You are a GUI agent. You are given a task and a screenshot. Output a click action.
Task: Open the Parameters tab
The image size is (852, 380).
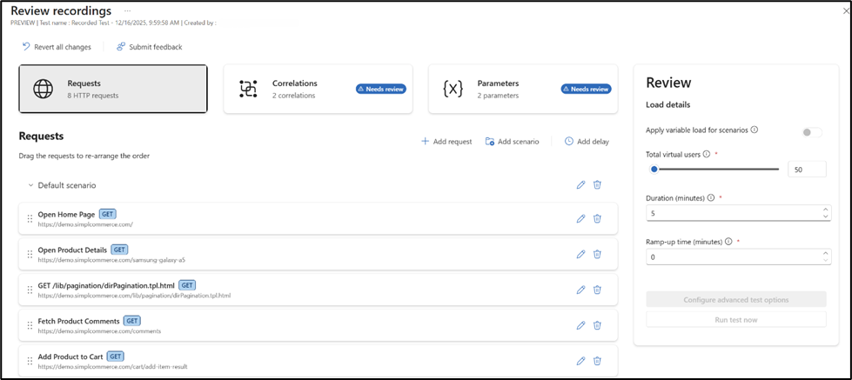(x=522, y=89)
